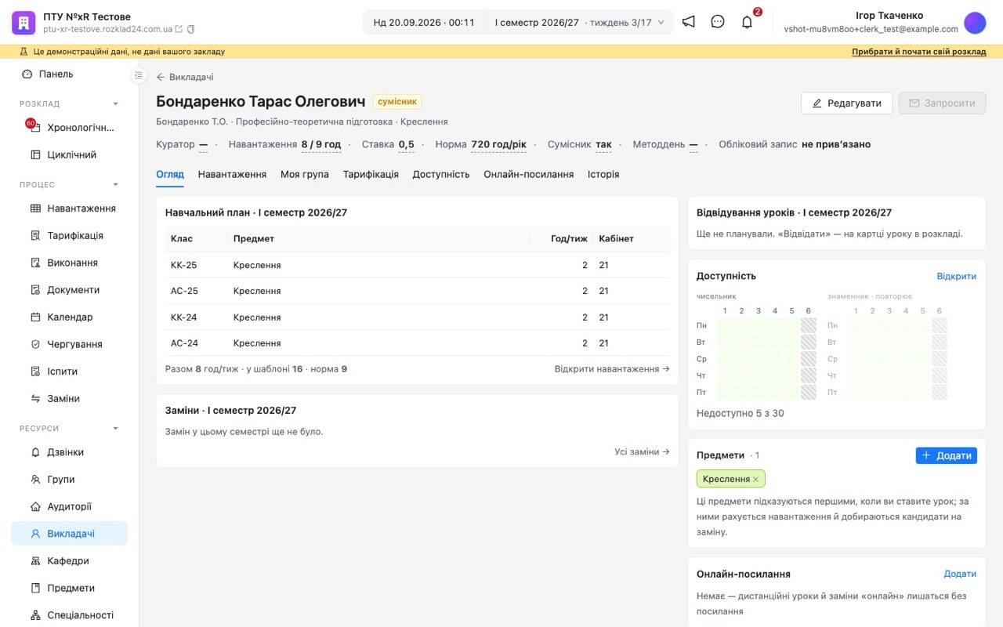Click the Відкрити навантаження link
Image resolution: width=1003 pixels, height=627 pixels.
(612, 369)
